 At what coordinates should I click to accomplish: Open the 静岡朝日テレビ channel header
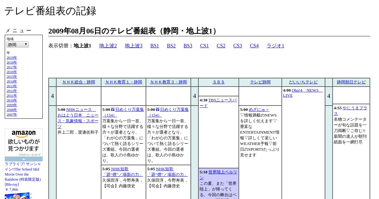(351, 82)
